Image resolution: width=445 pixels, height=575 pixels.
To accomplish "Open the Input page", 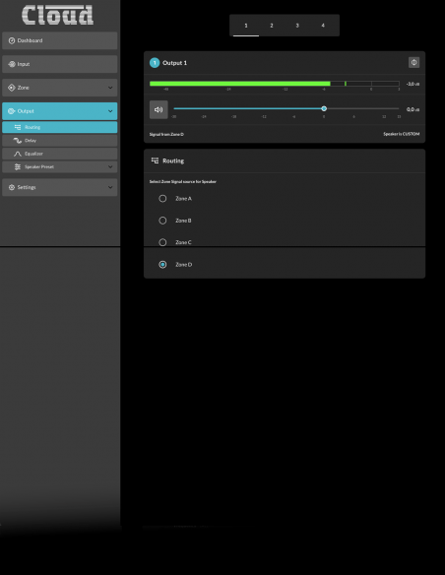I will pyautogui.click(x=60, y=64).
